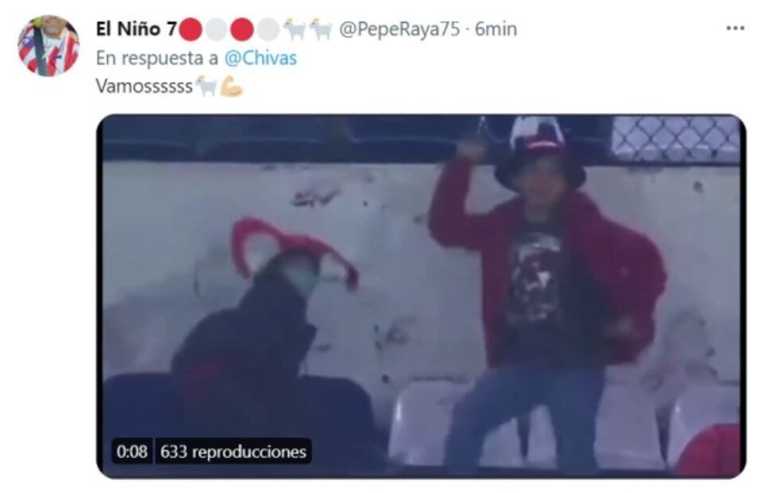Open the tweet author's profile avatar
The width and height of the screenshot is (766, 493).
(48, 46)
